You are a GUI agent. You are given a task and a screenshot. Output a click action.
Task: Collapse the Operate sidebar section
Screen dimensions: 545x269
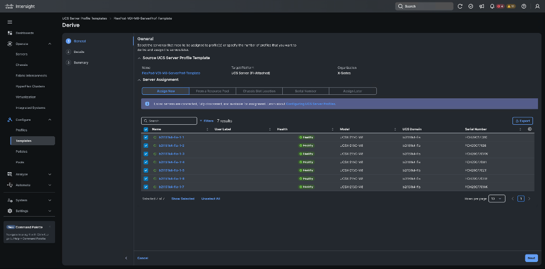click(x=50, y=44)
